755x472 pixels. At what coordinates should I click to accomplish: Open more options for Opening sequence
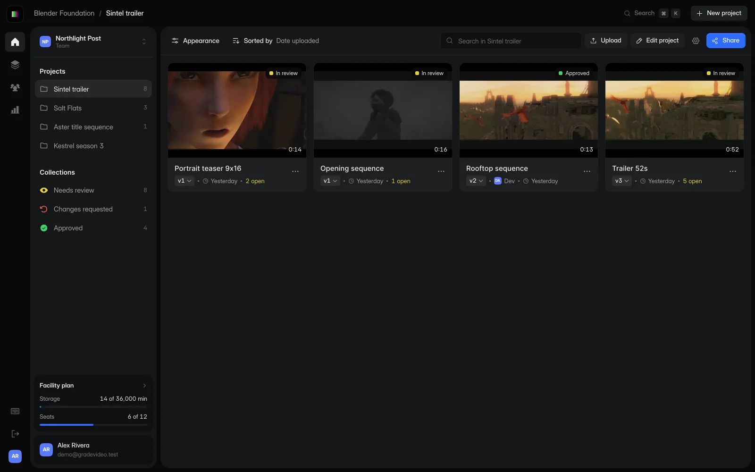pos(441,171)
